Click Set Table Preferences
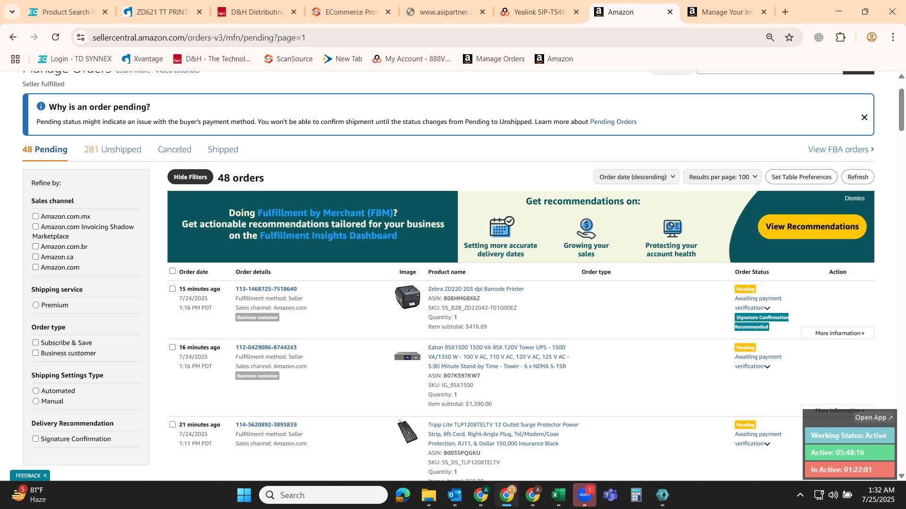906x509 pixels. click(x=801, y=177)
